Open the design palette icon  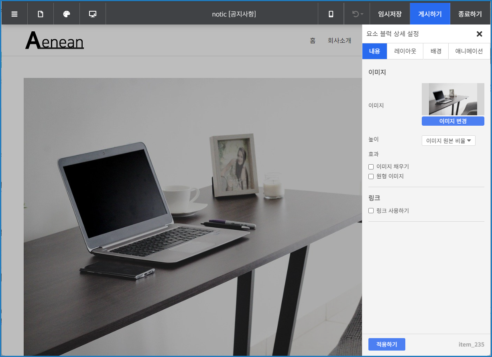(x=67, y=14)
